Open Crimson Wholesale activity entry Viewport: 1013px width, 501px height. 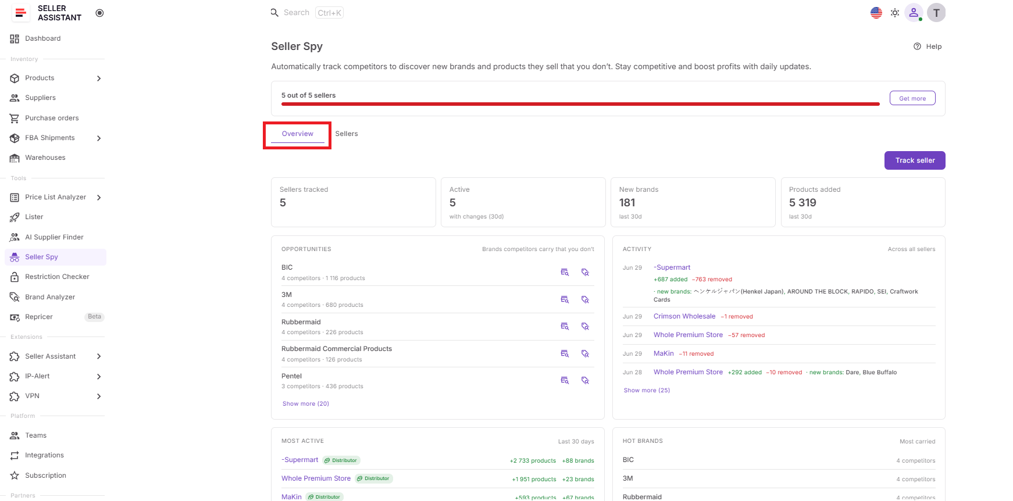(x=684, y=316)
